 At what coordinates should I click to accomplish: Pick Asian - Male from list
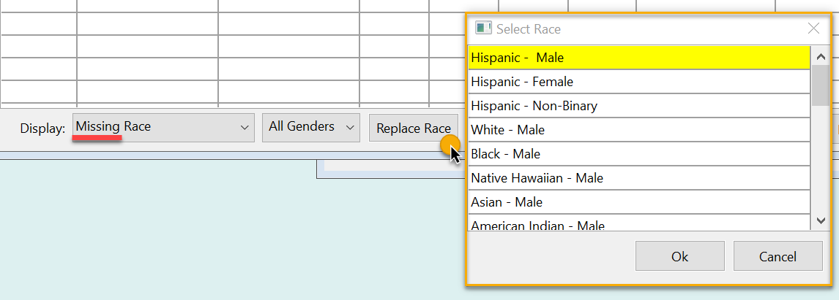click(x=638, y=202)
